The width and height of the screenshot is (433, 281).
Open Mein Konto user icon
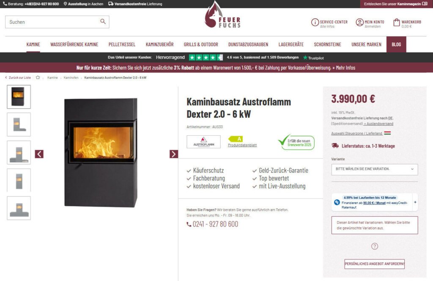coord(359,22)
